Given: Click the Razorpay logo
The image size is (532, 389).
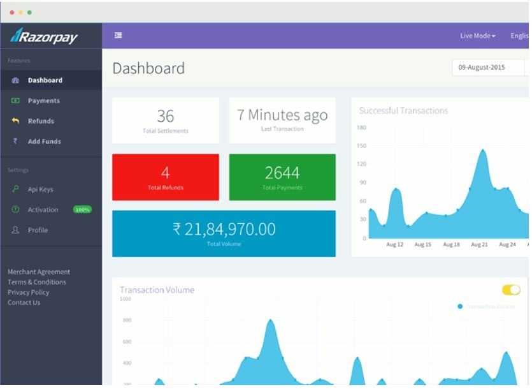Looking at the screenshot, I should (x=44, y=36).
